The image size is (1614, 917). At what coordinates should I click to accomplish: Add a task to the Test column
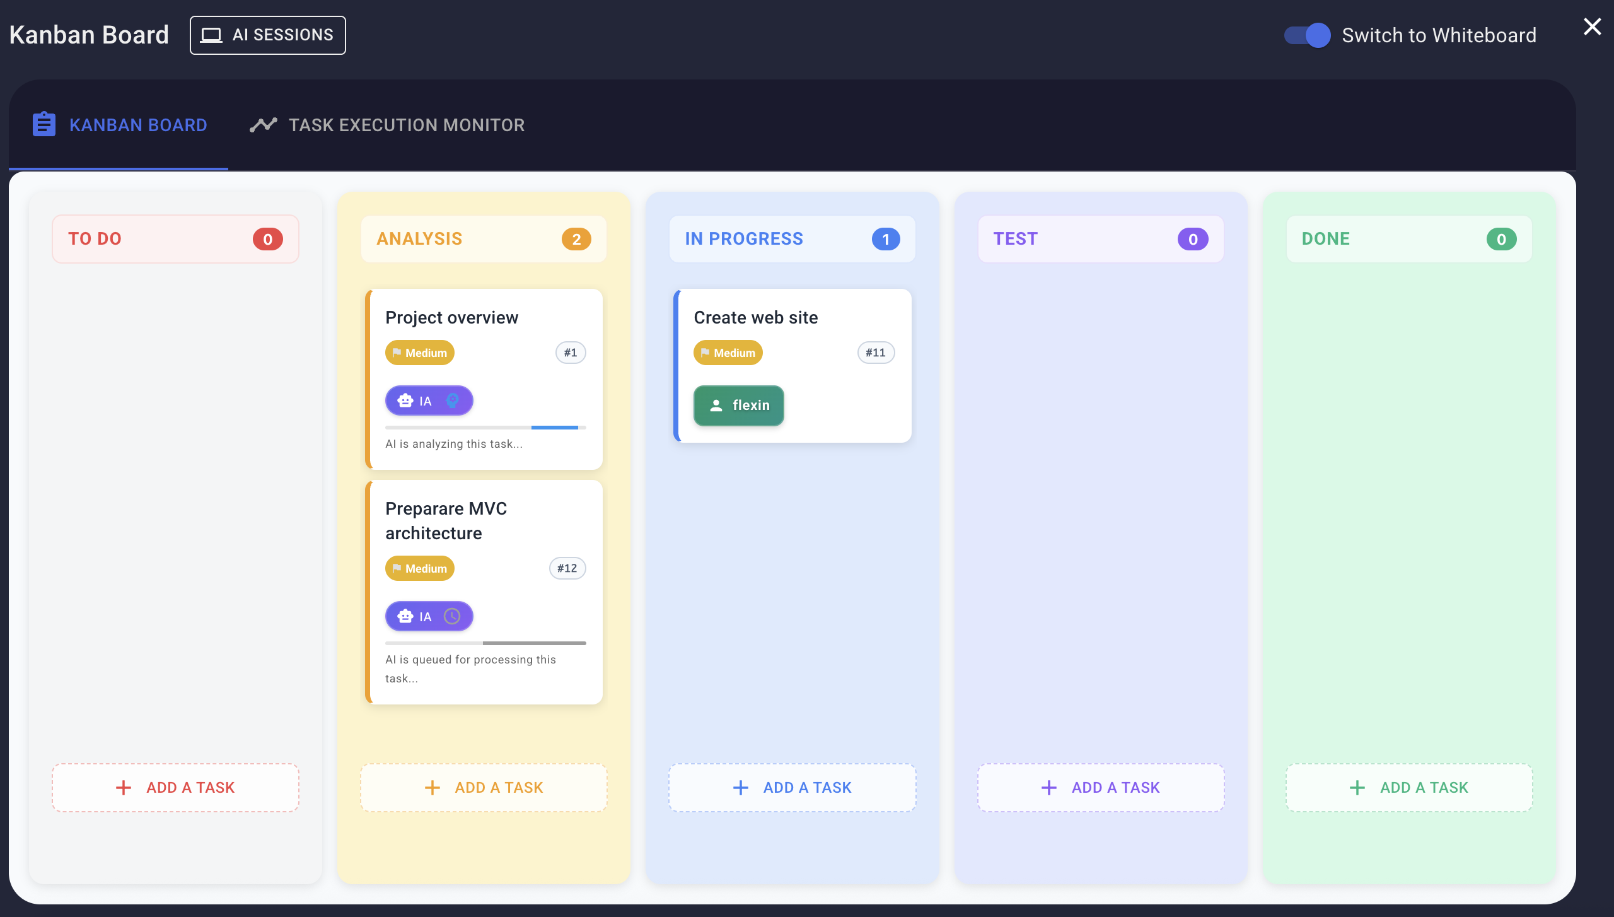pos(1101,788)
